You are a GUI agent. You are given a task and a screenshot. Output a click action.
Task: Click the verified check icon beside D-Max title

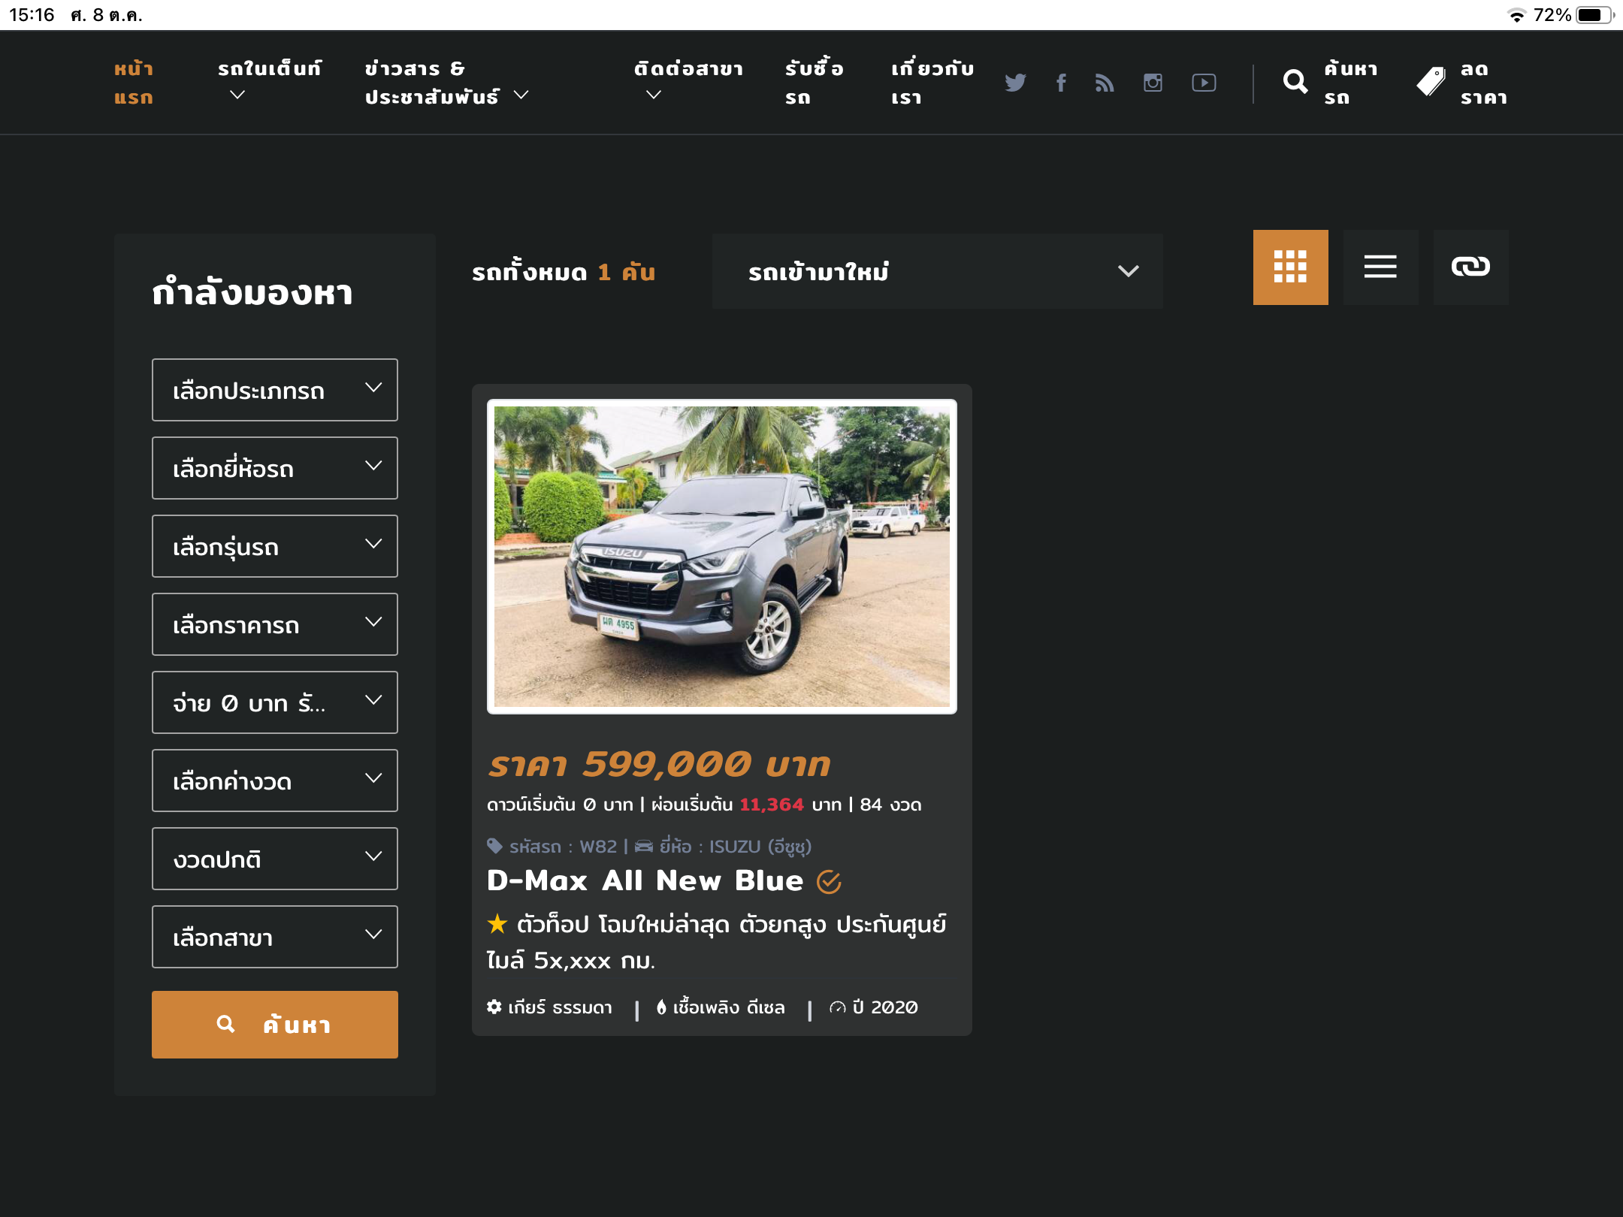(x=829, y=881)
